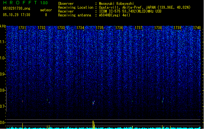
Task: Click the 1734 time marker
Action: click(80, 28)
